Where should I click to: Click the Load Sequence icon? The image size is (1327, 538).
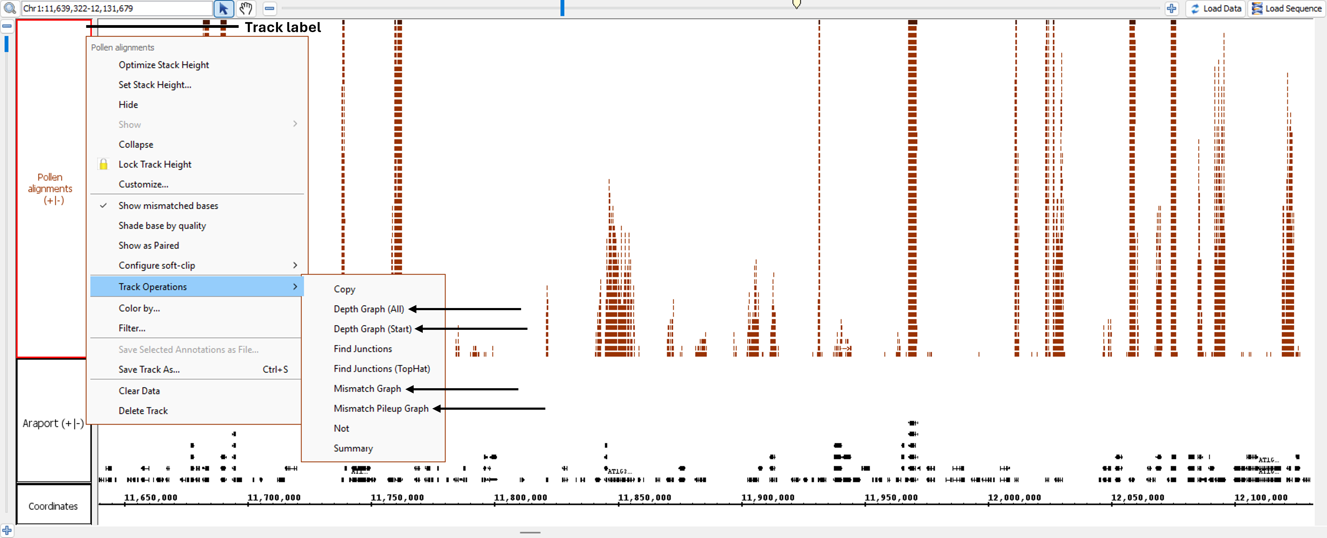click(1257, 8)
